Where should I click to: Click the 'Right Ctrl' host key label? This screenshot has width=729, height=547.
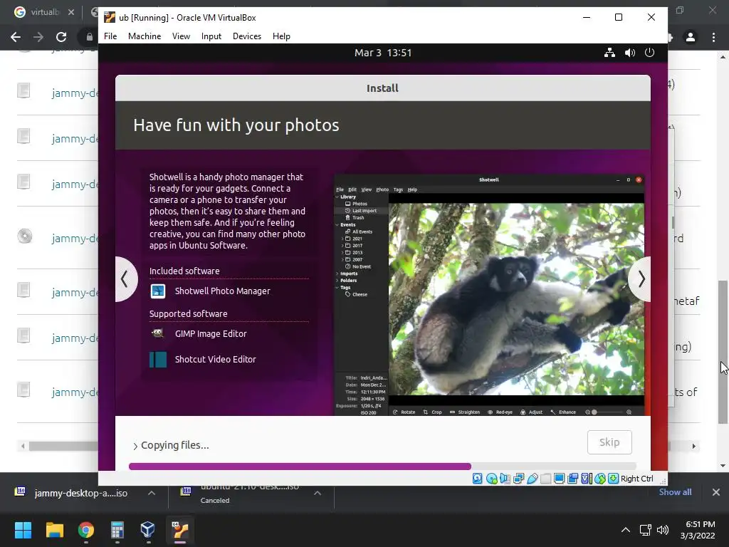click(637, 479)
